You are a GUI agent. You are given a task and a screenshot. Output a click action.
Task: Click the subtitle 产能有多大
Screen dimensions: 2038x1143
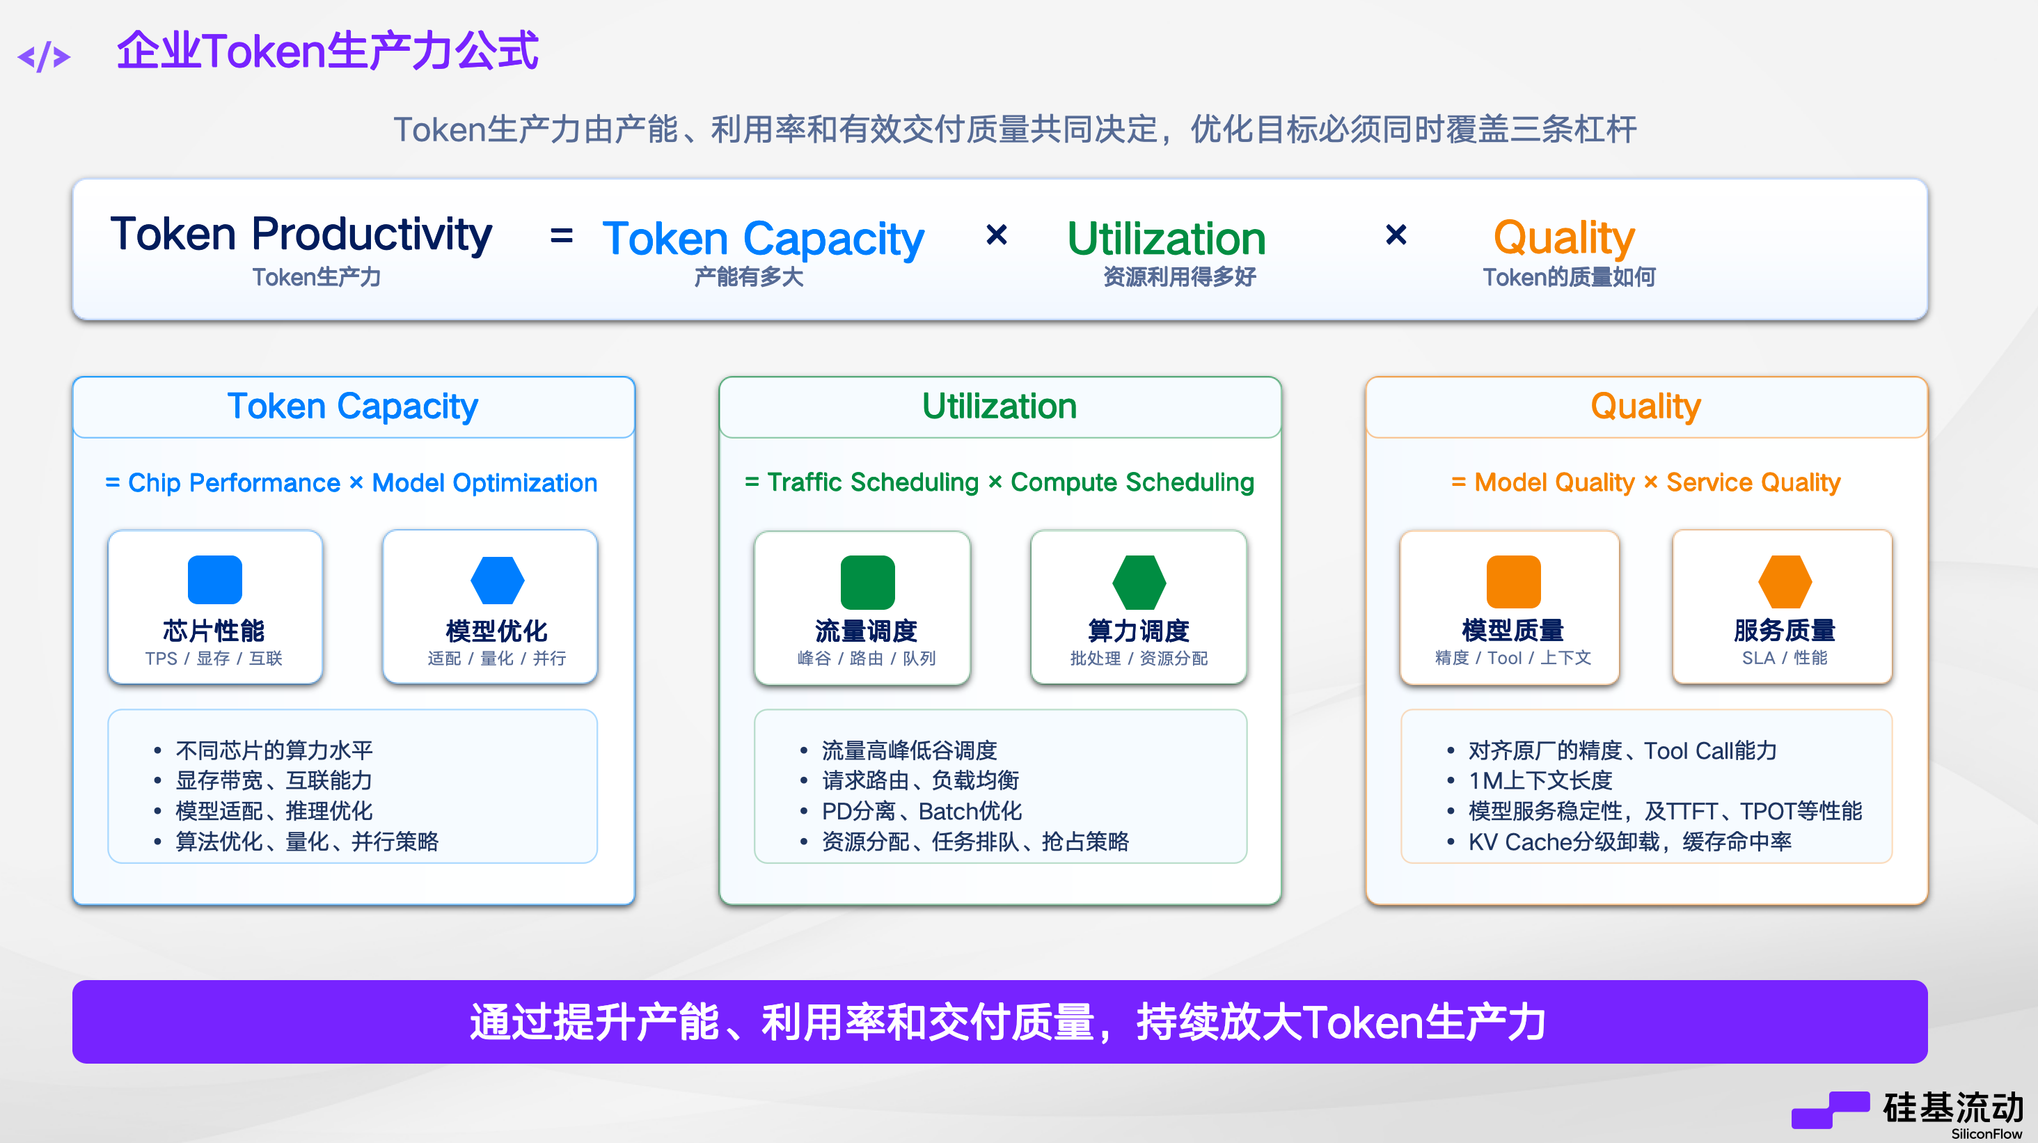[x=748, y=277]
